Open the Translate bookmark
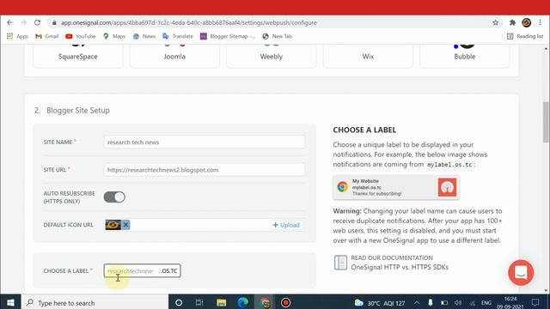The width and height of the screenshot is (550, 309). pyautogui.click(x=178, y=36)
